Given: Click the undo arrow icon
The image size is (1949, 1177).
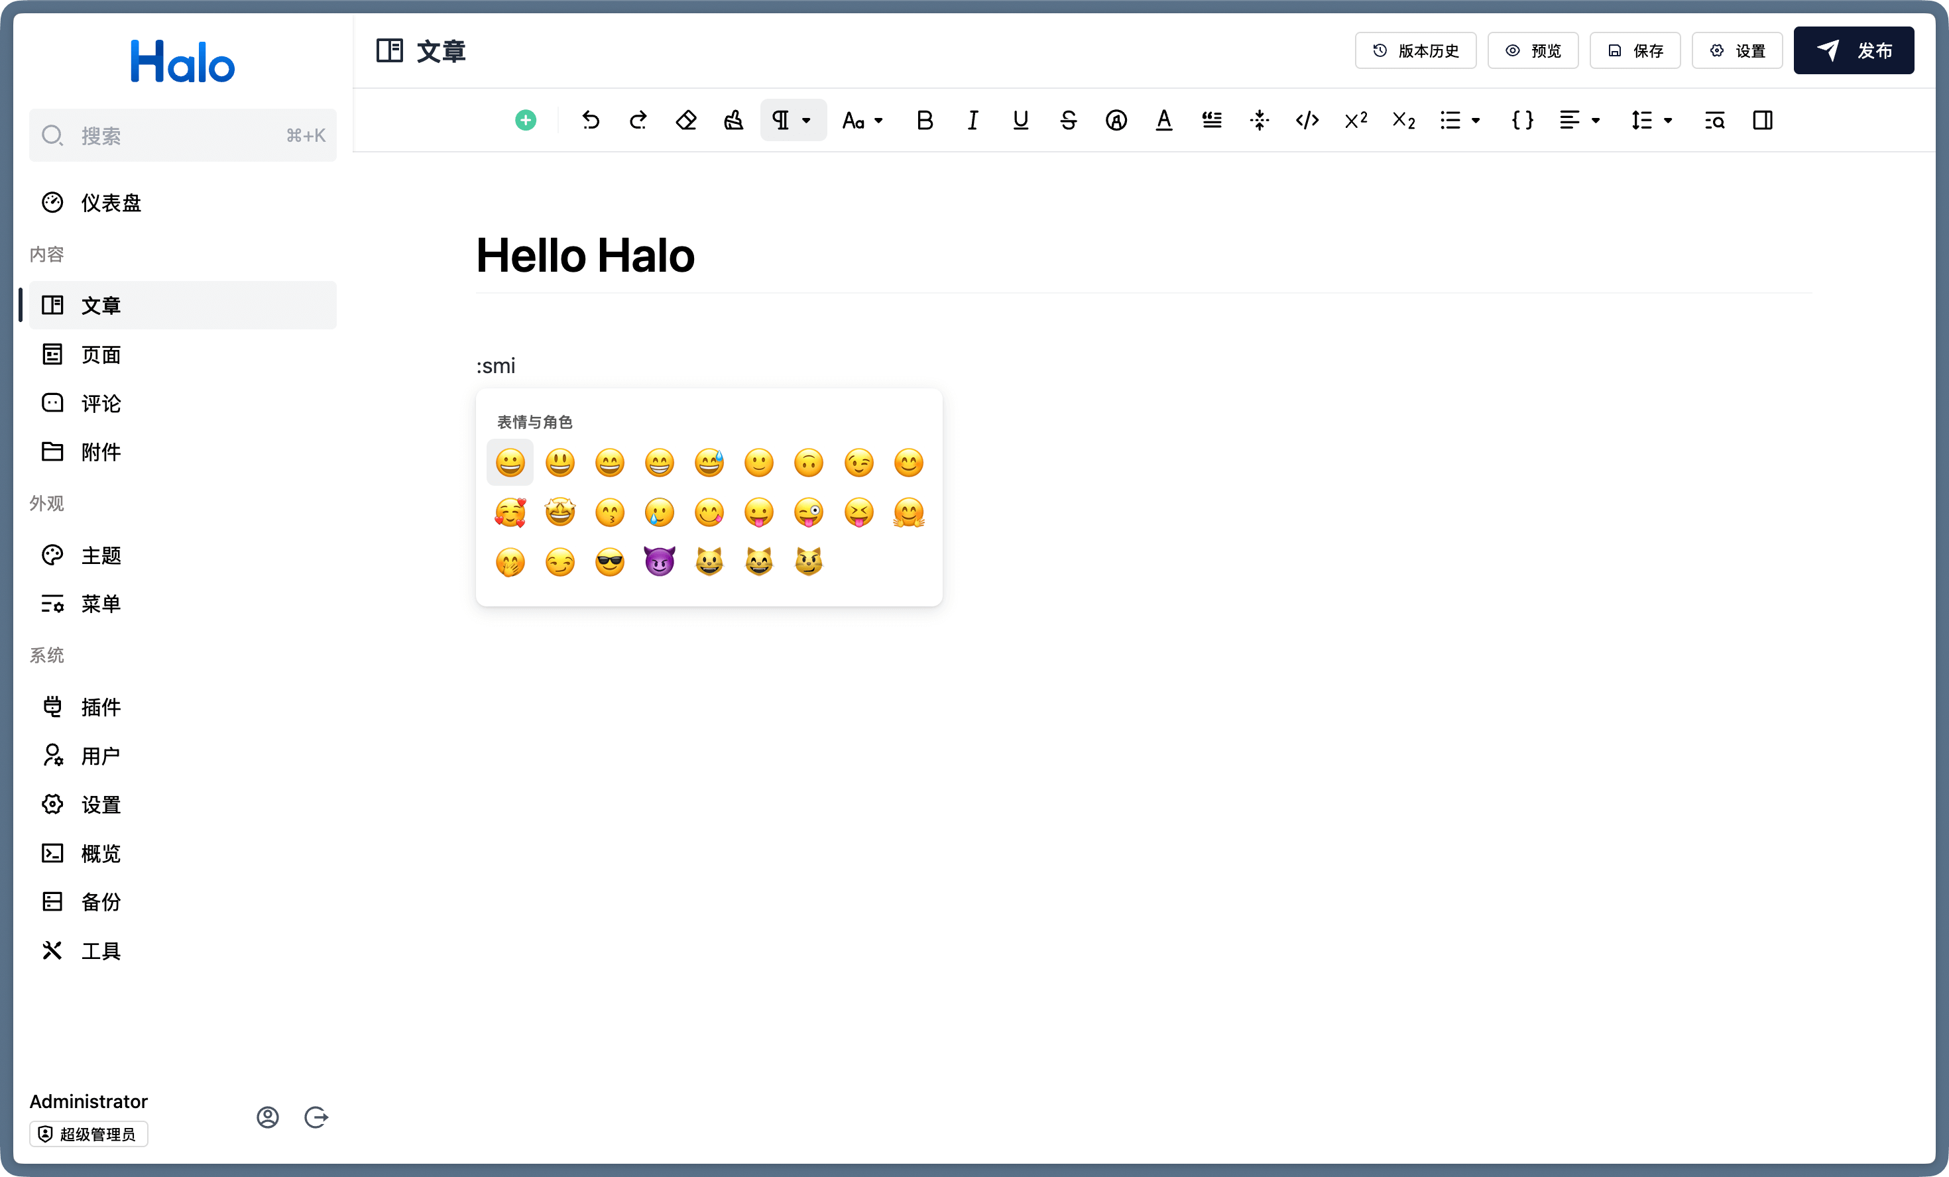Looking at the screenshot, I should point(590,120).
